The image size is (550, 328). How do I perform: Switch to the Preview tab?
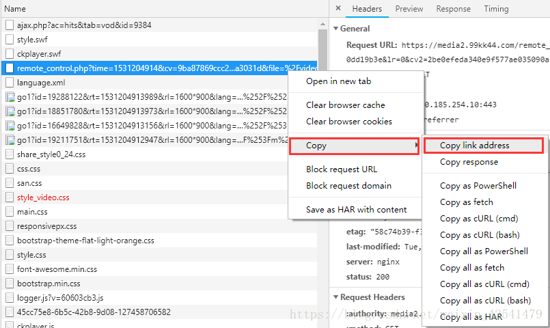pos(409,9)
